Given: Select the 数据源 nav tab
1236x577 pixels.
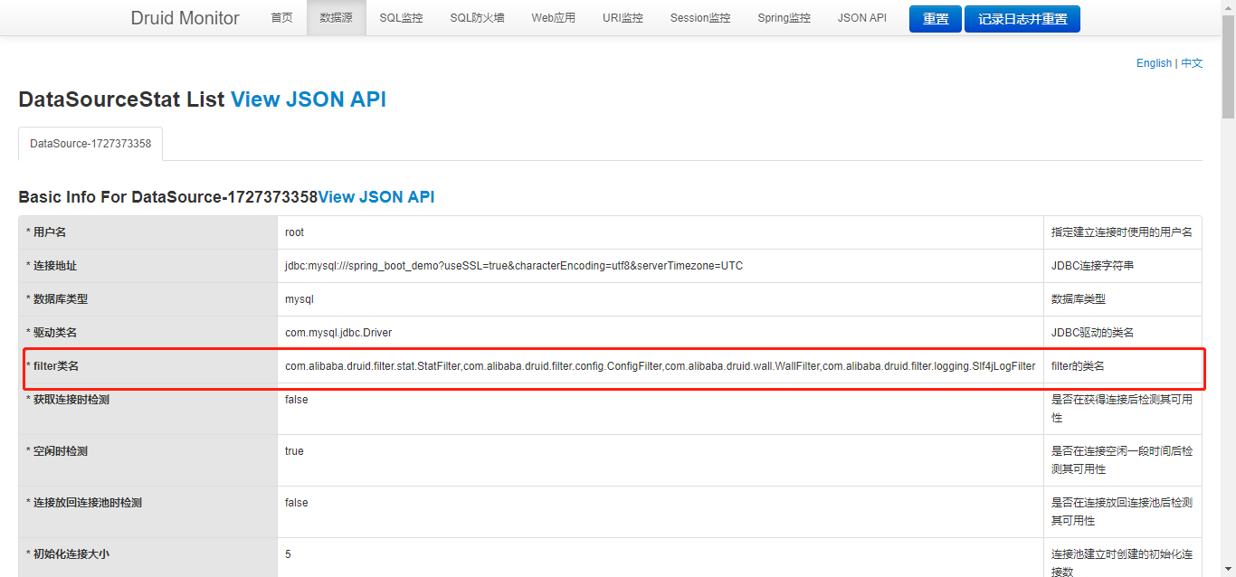Looking at the screenshot, I should 336,18.
